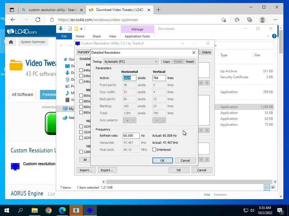Switch Explorer to details view icon
The height and width of the screenshot is (216, 289).
click(267, 187)
